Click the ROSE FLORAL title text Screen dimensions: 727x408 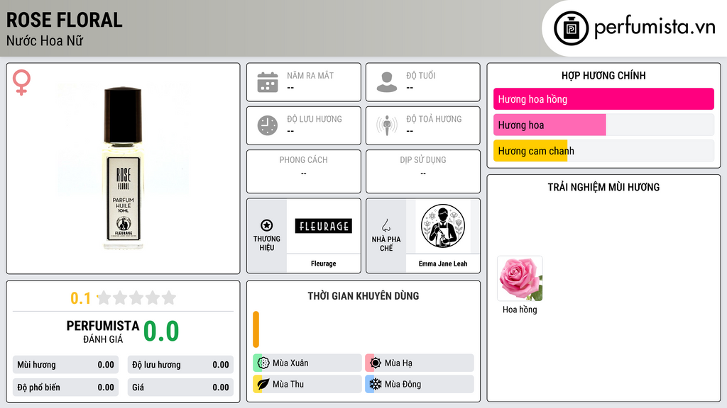65,20
